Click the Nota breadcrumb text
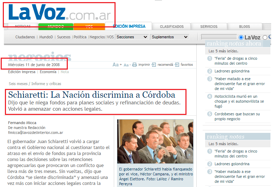 (x=65, y=72)
